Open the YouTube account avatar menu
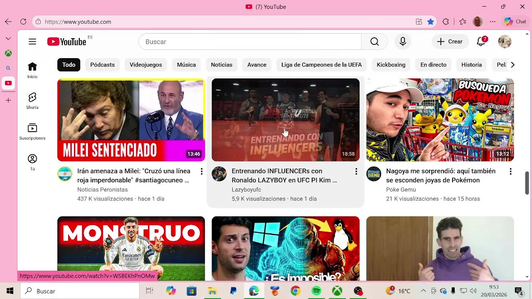Screen dimensions: 532x299 505,42
